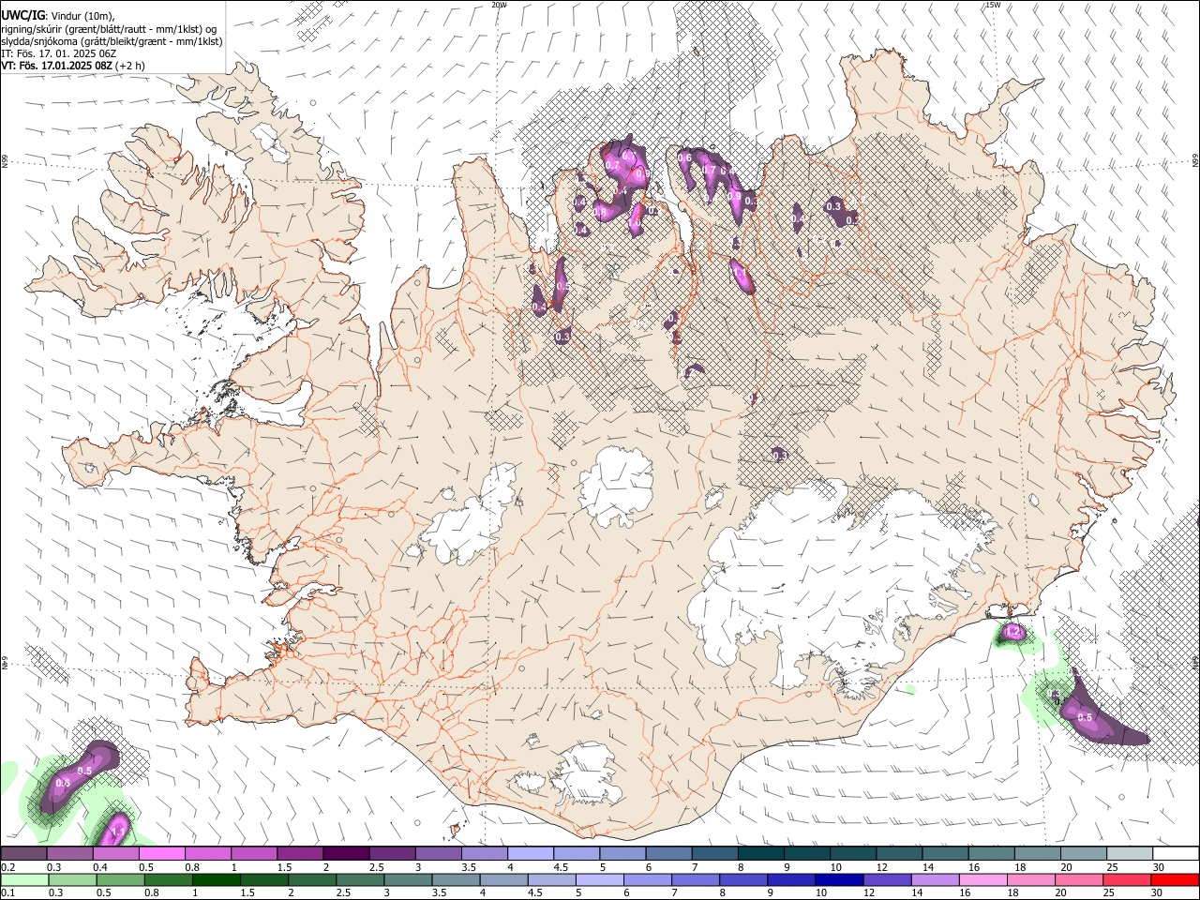Click the light lavender 4 swatch in upper legend
This screenshot has height=900, width=1200.
point(530,854)
